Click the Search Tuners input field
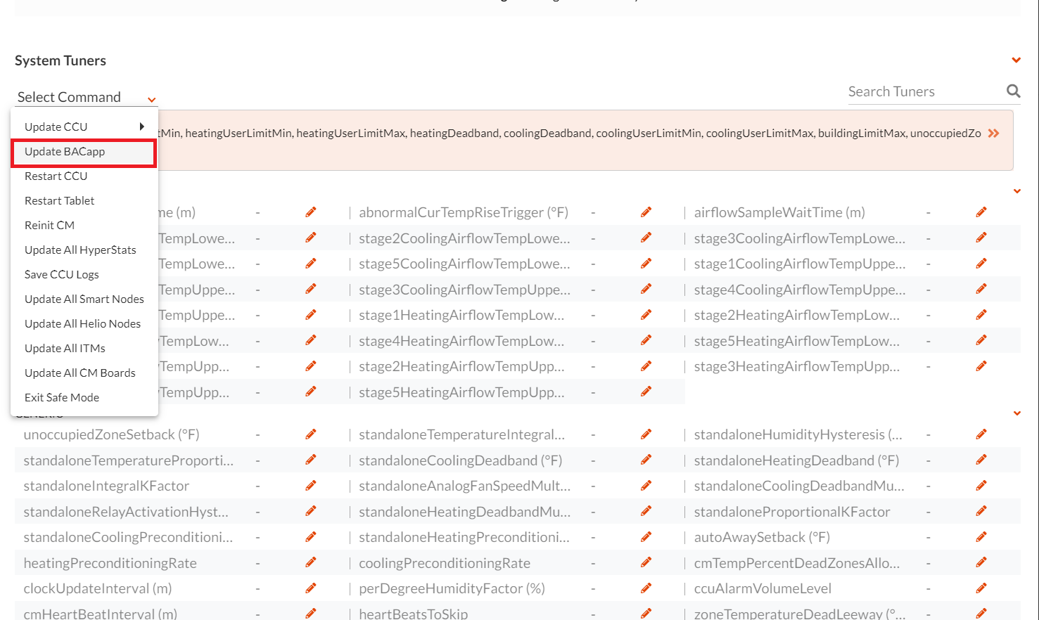This screenshot has width=1039, height=620. tap(923, 92)
